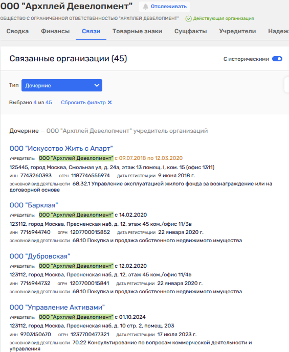Click the bell icon next to Отслеживать
The height and width of the screenshot is (352, 289).
pos(146,7)
